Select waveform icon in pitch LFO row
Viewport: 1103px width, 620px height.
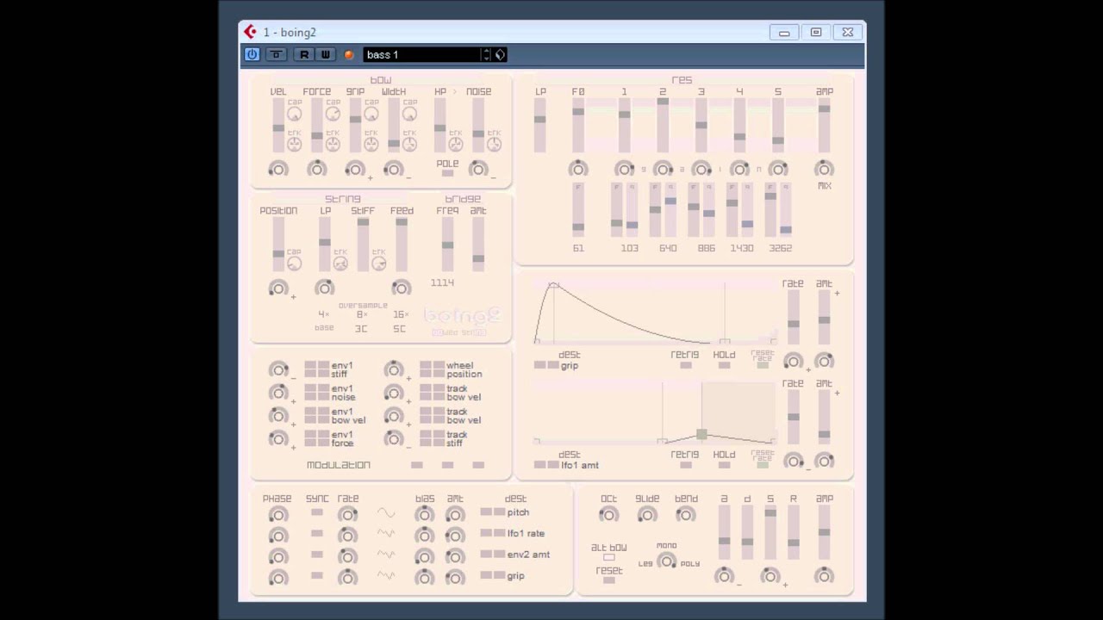click(385, 514)
